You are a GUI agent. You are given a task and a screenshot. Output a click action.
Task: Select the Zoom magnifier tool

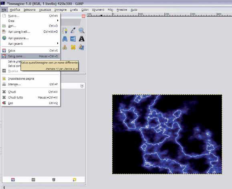click(x=81, y=30)
